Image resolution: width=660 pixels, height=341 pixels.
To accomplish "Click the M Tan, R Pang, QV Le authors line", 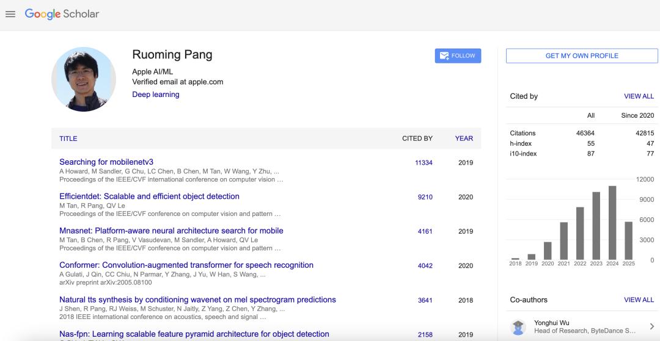I will coord(92,206).
